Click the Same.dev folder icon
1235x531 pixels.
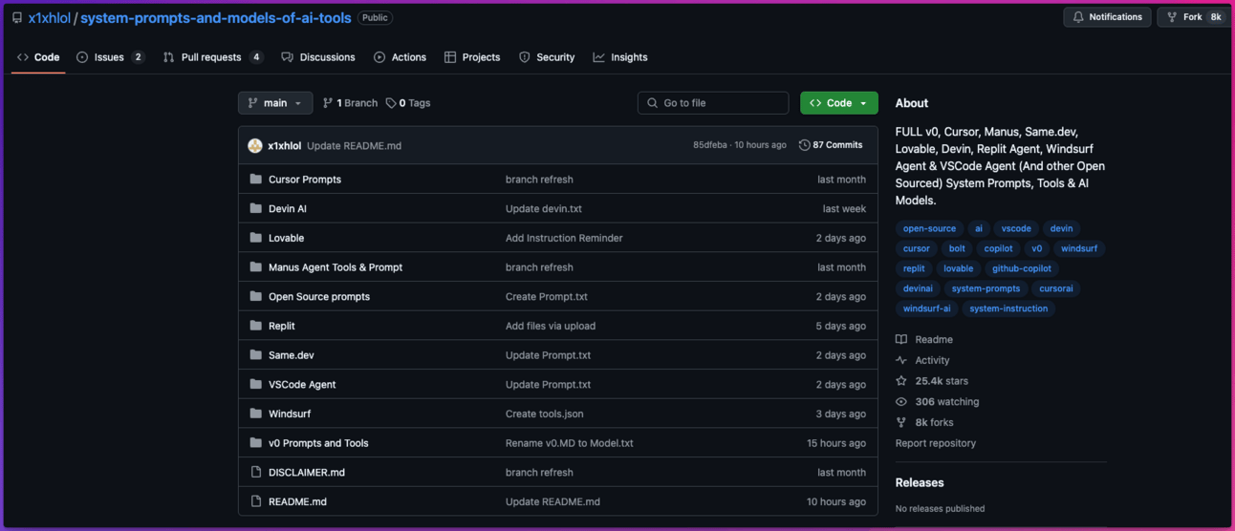tap(255, 354)
